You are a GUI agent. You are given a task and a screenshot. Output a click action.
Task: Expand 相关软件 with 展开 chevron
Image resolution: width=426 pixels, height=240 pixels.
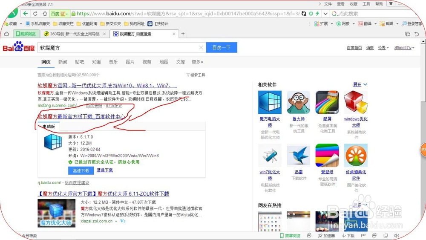click(x=360, y=84)
